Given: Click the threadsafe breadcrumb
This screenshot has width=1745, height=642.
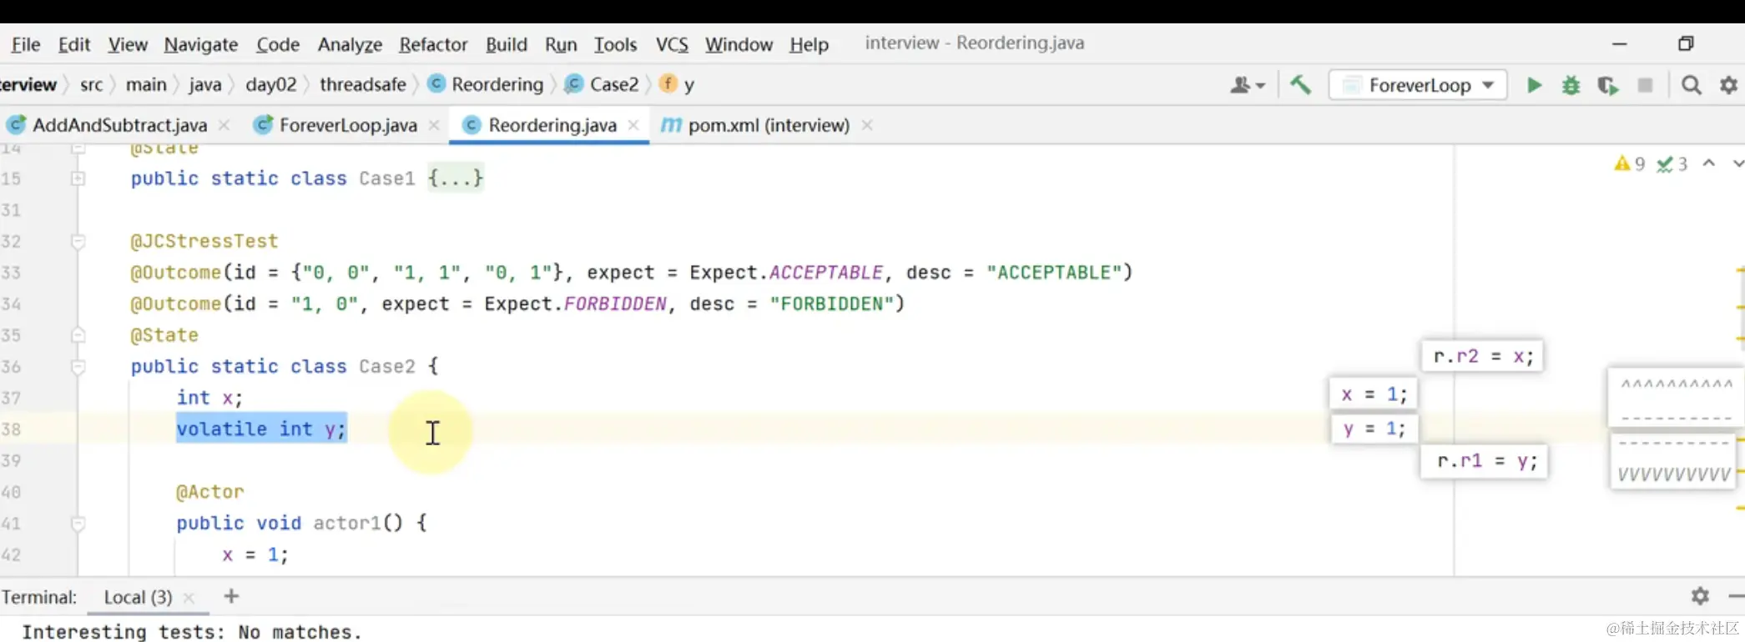Looking at the screenshot, I should coord(363,84).
